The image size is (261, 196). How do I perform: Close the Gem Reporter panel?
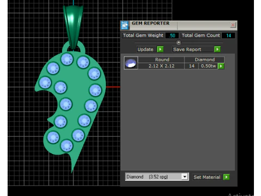pyautogui.click(x=233, y=25)
